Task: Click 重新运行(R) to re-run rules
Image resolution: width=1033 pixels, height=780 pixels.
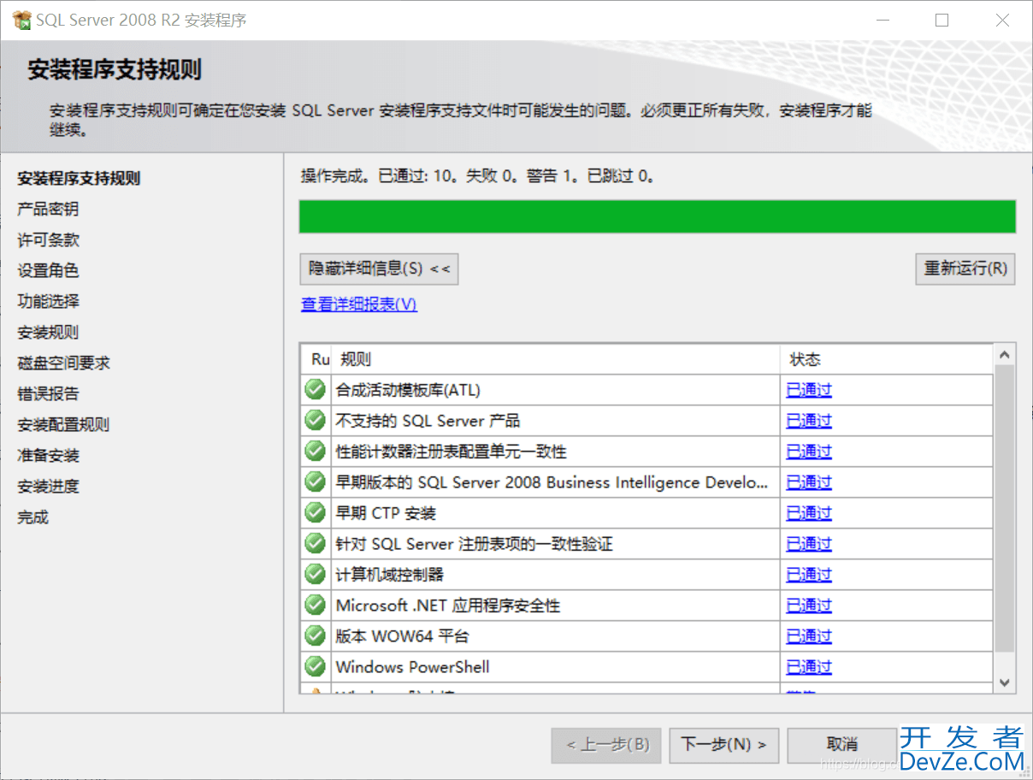Action: point(965,269)
